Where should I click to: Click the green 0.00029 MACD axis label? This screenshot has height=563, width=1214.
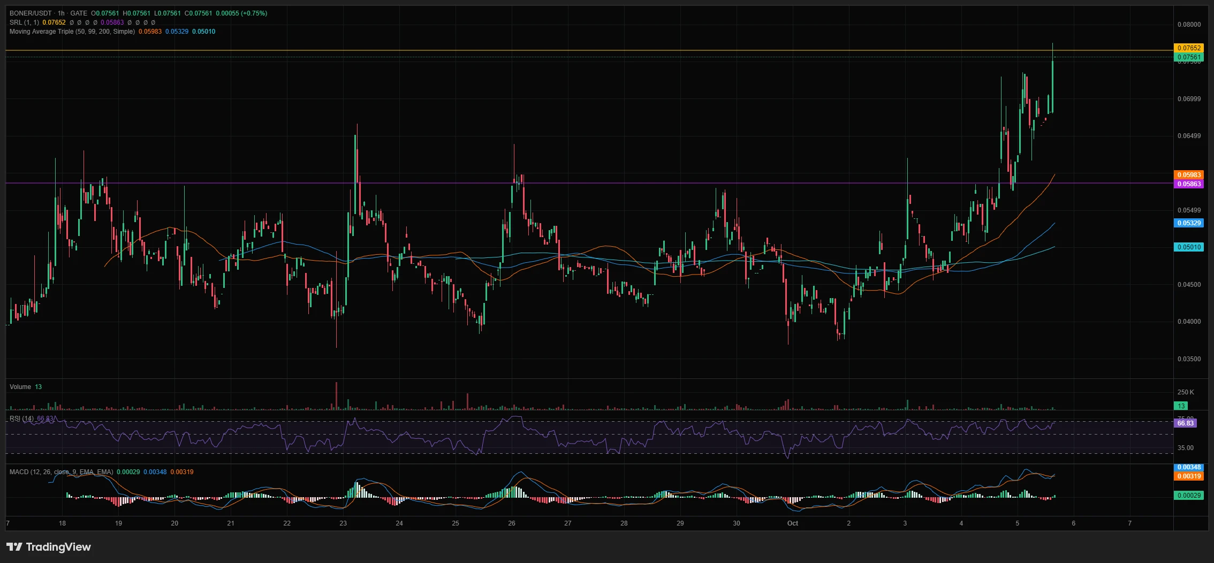1189,496
